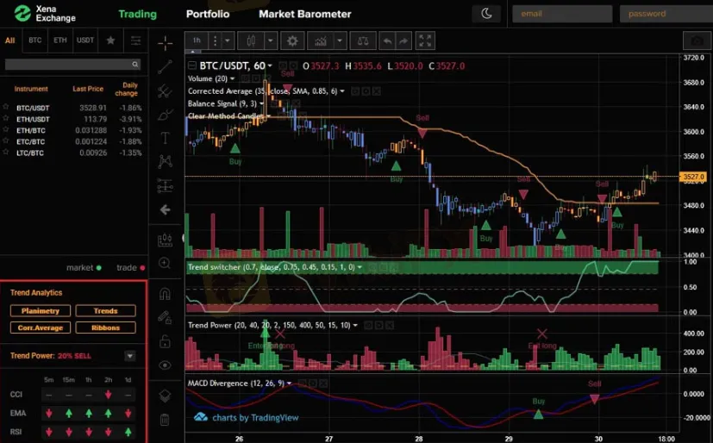The image size is (713, 443).
Task: Click the email input field
Action: pyautogui.click(x=562, y=14)
